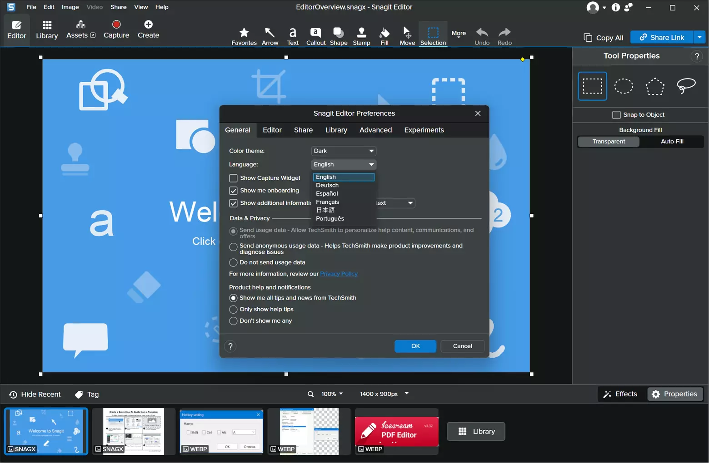Image resolution: width=709 pixels, height=463 pixels.
Task: Click the Share Link button
Action: (x=662, y=37)
